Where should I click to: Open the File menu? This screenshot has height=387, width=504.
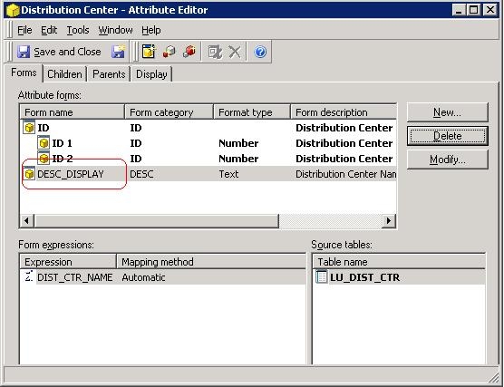(24, 30)
